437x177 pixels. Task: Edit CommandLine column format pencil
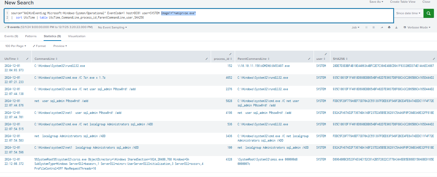pyautogui.click(x=207, y=59)
